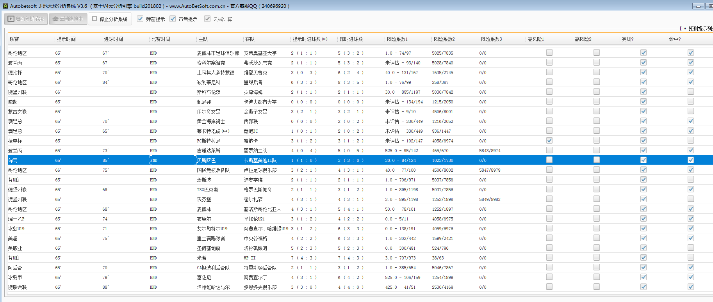
Task: Toggle the 云端计算 checkbox
Action: click(x=207, y=19)
